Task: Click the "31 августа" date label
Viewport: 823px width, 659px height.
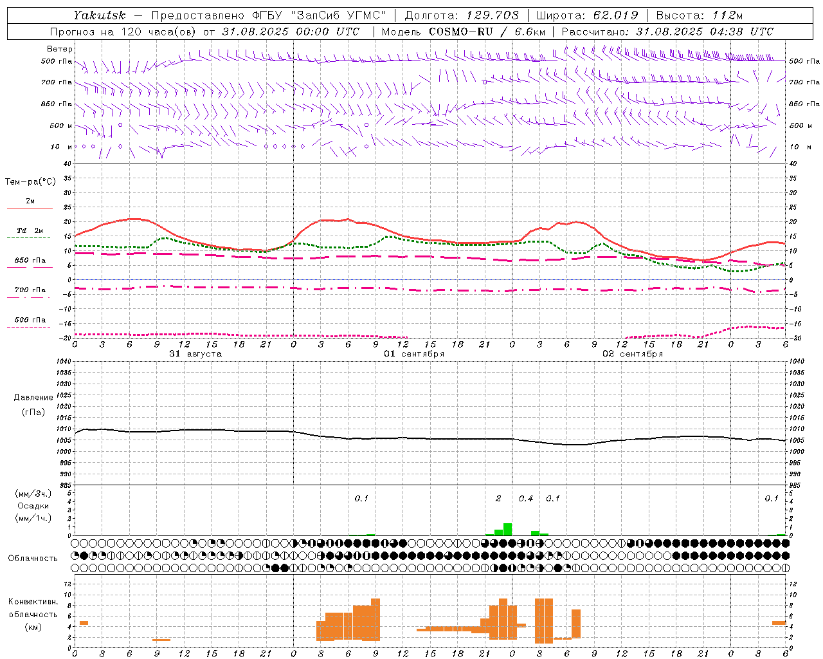Action: (195, 354)
